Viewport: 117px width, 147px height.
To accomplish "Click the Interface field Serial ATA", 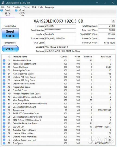I will coord(60,34).
